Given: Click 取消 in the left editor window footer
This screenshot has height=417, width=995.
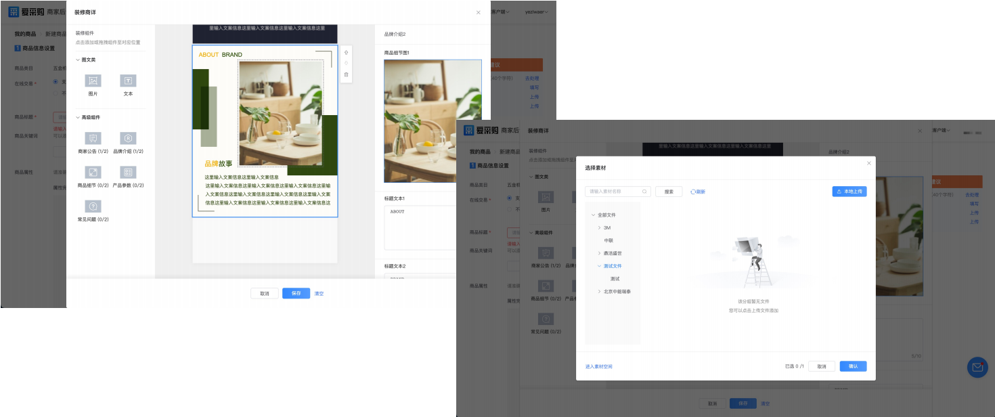Looking at the screenshot, I should click(x=265, y=294).
